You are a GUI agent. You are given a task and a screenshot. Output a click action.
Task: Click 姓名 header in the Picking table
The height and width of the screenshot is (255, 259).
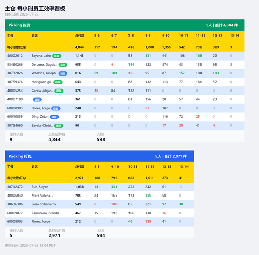click(35, 36)
